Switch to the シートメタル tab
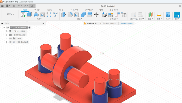Viewport: 182px width, 103px height. 74,10
